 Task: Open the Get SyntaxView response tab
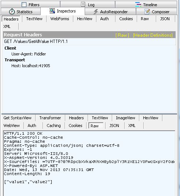tap(17, 118)
